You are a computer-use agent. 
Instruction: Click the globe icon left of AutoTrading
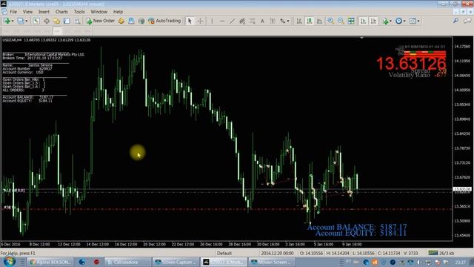[x=141, y=21]
